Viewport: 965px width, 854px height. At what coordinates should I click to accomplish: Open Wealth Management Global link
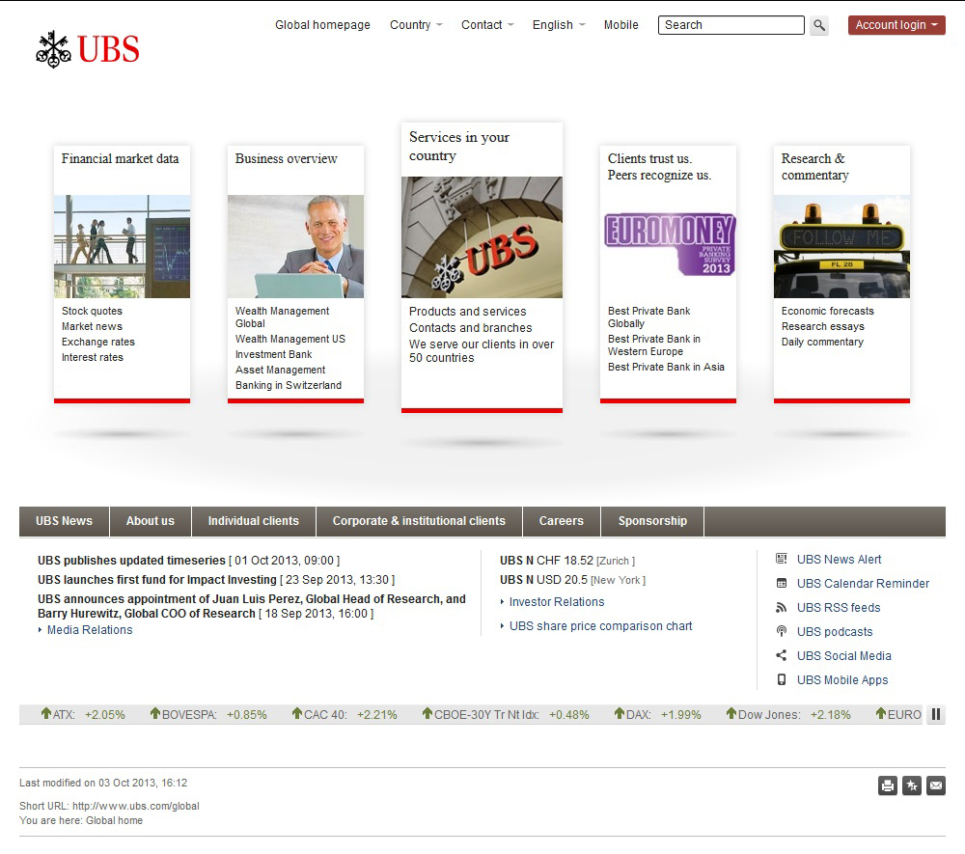tap(283, 317)
